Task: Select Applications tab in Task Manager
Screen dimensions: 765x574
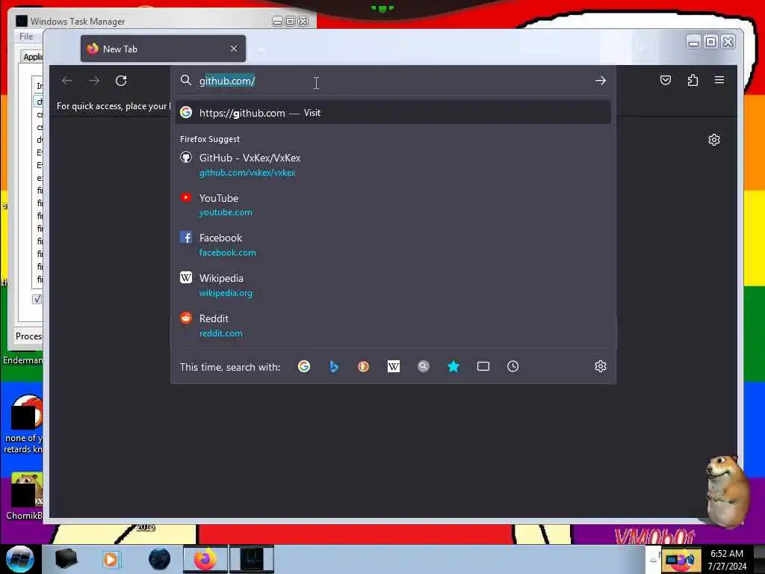Action: pyautogui.click(x=33, y=57)
